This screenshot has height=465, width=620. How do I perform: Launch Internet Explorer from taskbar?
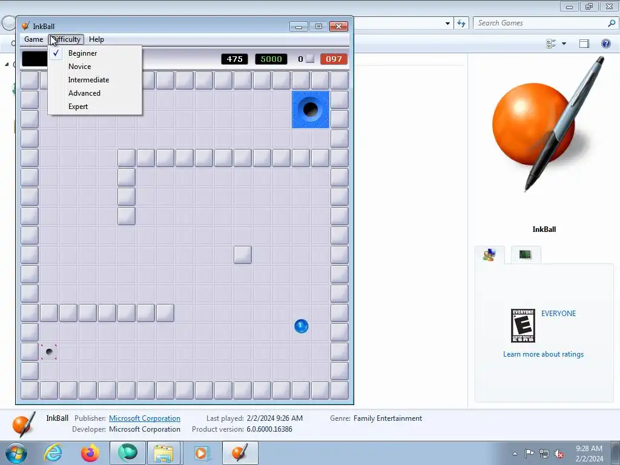53,453
